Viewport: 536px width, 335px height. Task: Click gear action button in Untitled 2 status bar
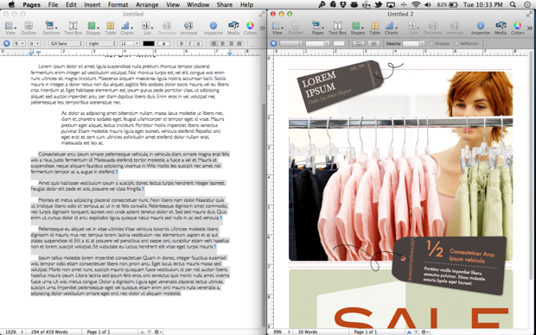[x=424, y=332]
